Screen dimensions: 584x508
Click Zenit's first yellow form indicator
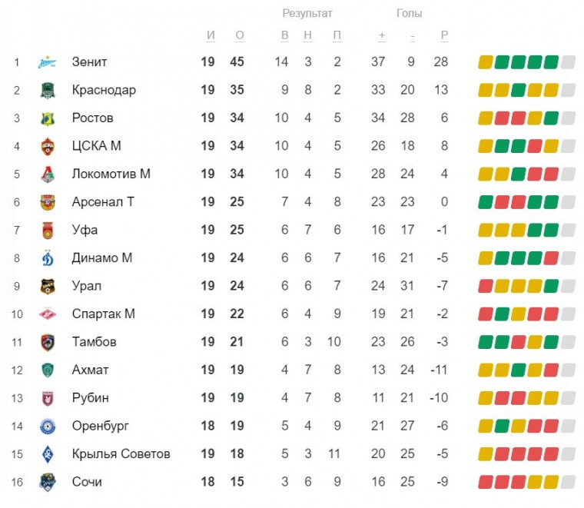[486, 62]
